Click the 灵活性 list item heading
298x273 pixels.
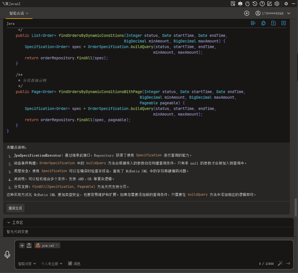click(19, 179)
